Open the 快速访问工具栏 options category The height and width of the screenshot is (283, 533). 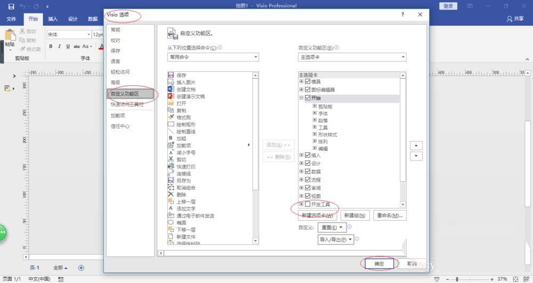click(127, 104)
